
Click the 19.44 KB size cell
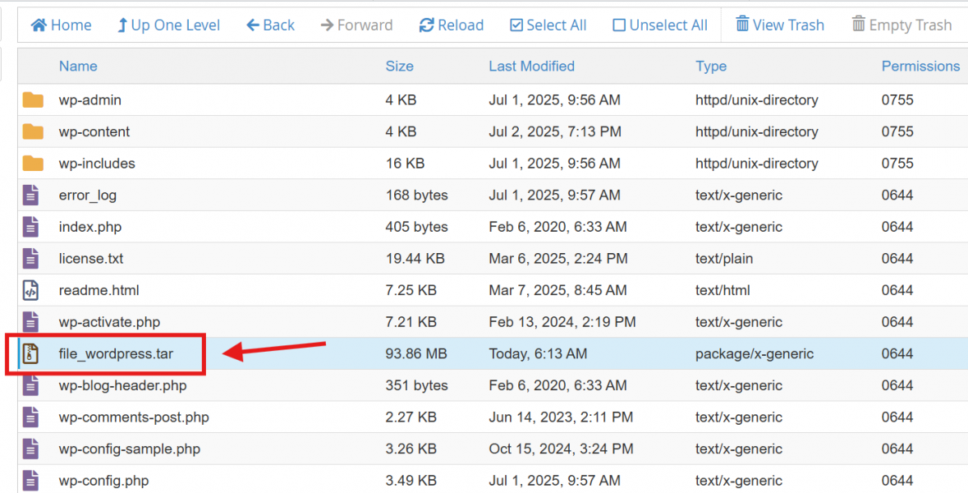[415, 259]
